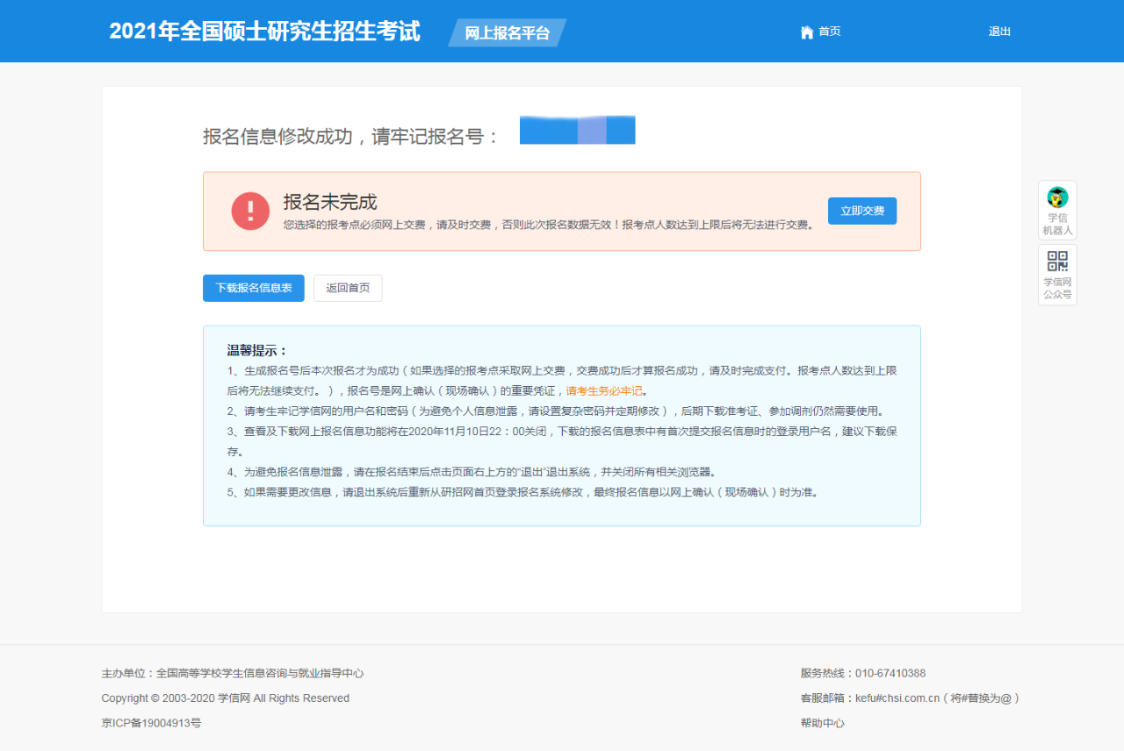This screenshot has width=1124, height=751.
Task: Click the 学信网公众号 QR code icon
Action: pyautogui.click(x=1057, y=261)
